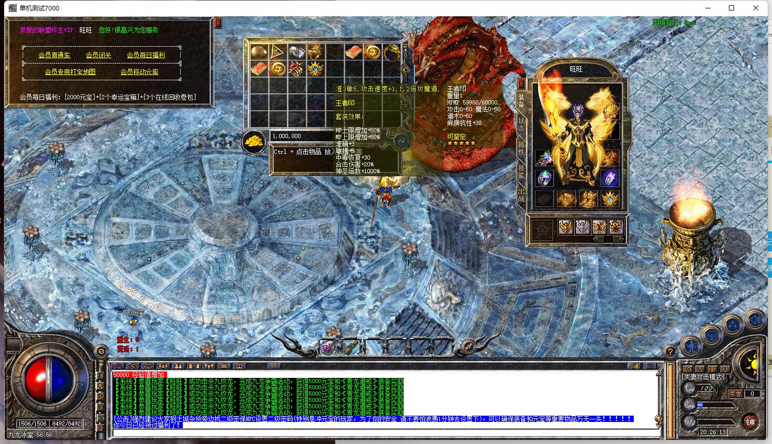This screenshot has width=772, height=444.
Task: Click the equipped necklace slot on character
Action: (x=610, y=111)
